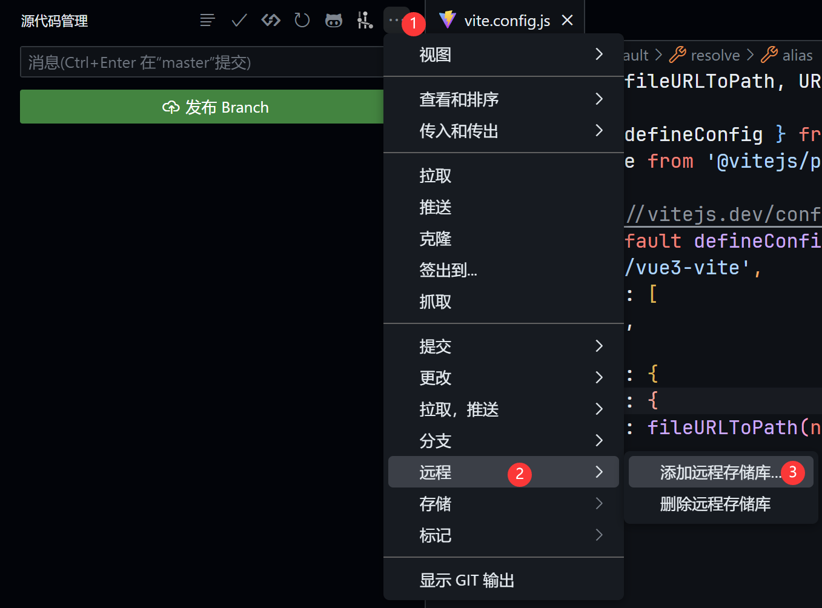Image resolution: width=822 pixels, height=608 pixels.
Task: Open the 标记 submenu
Action: 503,535
